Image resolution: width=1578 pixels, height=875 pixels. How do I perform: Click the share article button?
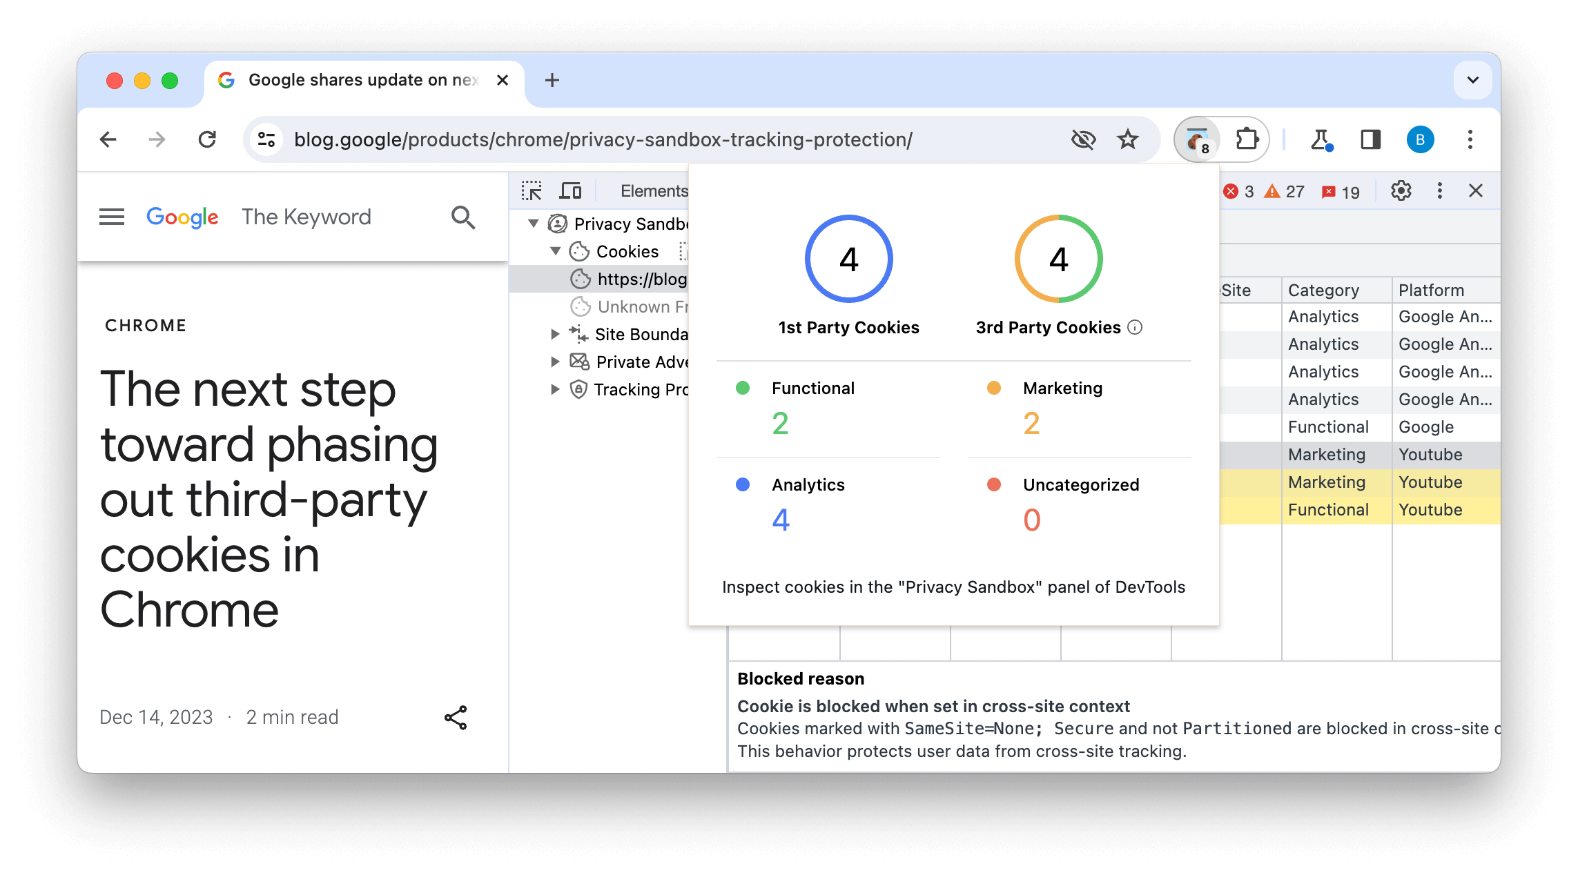tap(455, 716)
